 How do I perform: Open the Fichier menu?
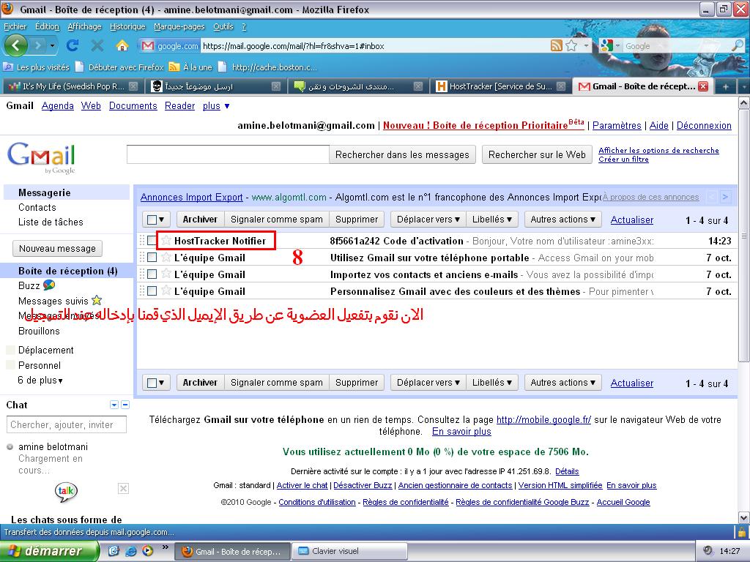15,26
